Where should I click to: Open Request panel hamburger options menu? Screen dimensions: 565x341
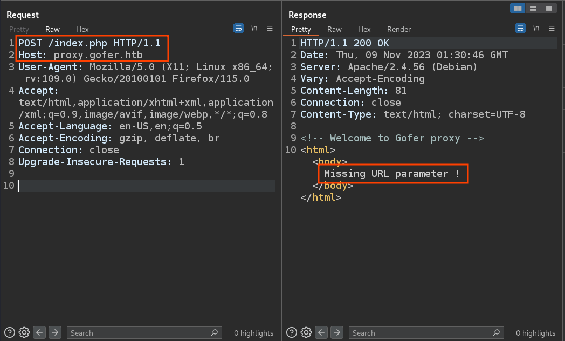point(270,29)
